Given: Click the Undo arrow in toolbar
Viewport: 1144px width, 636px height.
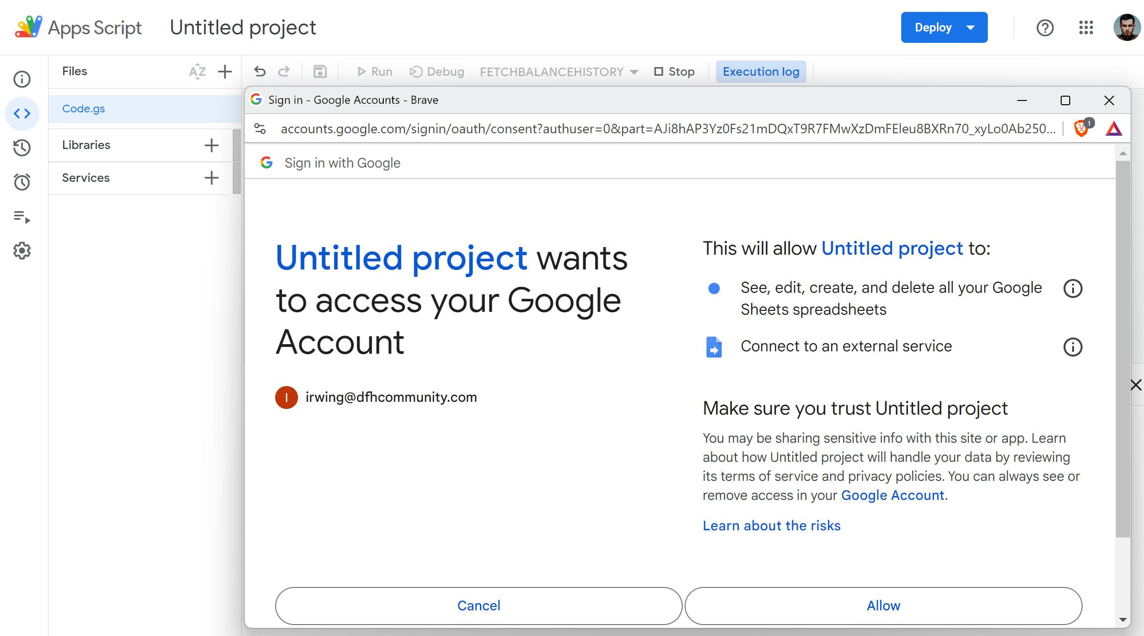Looking at the screenshot, I should (x=259, y=71).
